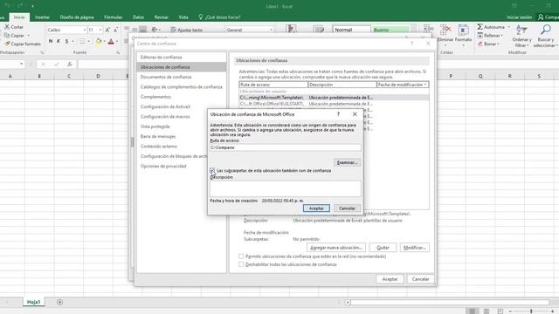Increase font size with larger A icon
This screenshot has height=314, width=559.
click(107, 31)
